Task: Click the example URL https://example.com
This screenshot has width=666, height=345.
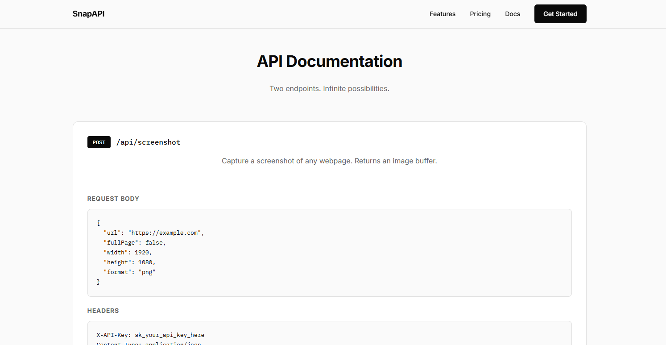Action: pyautogui.click(x=164, y=233)
